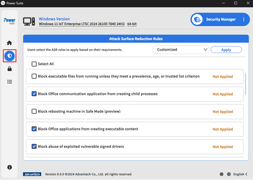Click the Apply button
Viewport: 253px width, 180px height.
tap(226, 50)
